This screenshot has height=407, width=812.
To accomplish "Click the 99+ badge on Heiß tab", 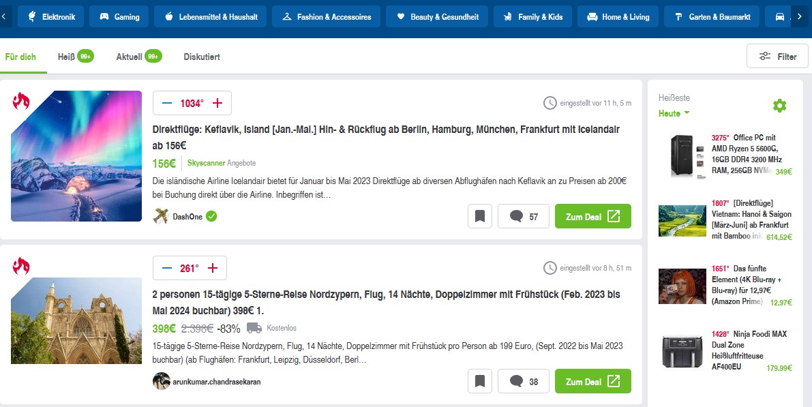I will [x=85, y=56].
